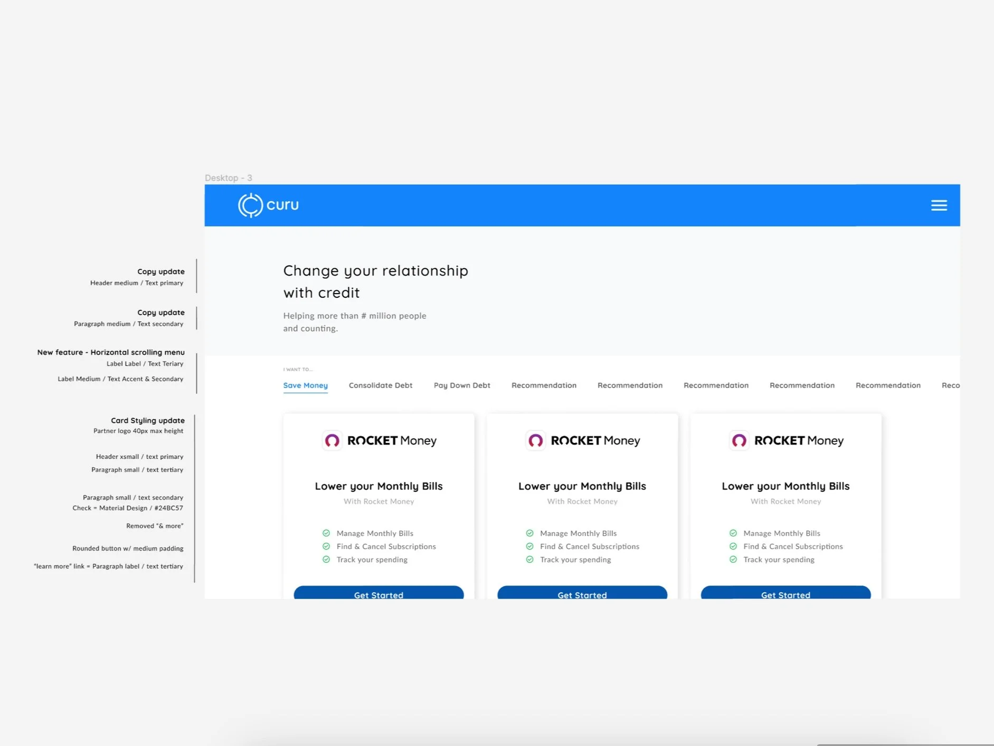Click 'Rounded button w/ medium padding' note
Screen dimensions: 994x746
pyautogui.click(x=128, y=549)
